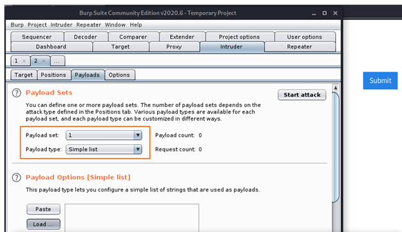Switch to the Dashboard tab

coord(51,46)
